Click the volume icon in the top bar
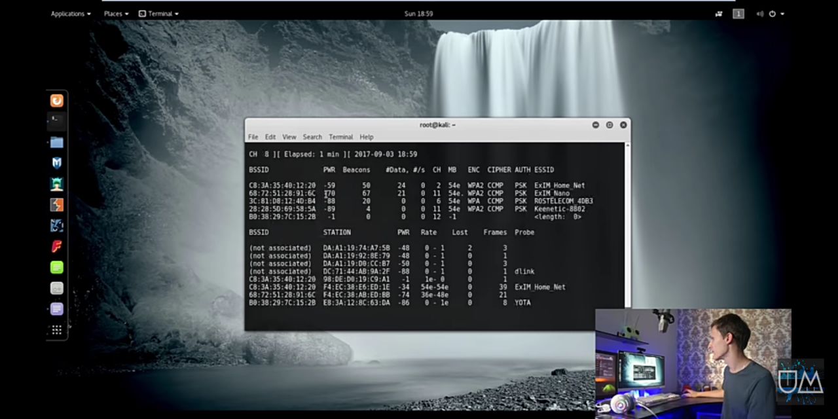This screenshot has height=419, width=838. (760, 14)
